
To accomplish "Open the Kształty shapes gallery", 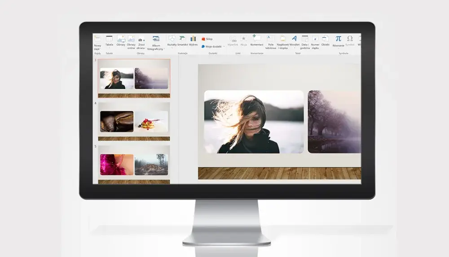I will tap(172, 42).
